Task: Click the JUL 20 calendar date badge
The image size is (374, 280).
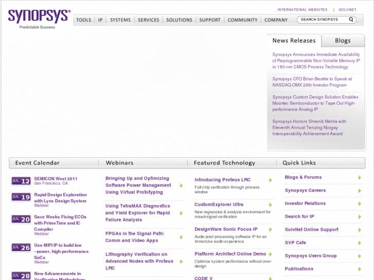Action: pyautogui.click(x=21, y=219)
